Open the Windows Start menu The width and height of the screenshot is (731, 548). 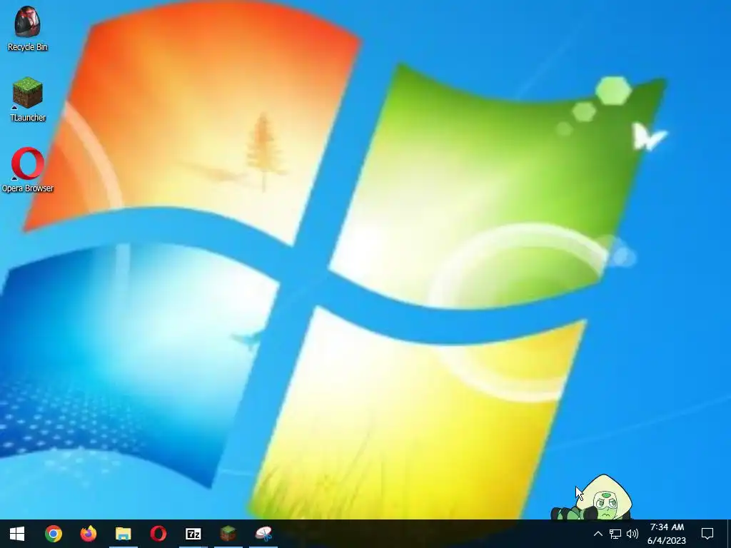point(17,534)
